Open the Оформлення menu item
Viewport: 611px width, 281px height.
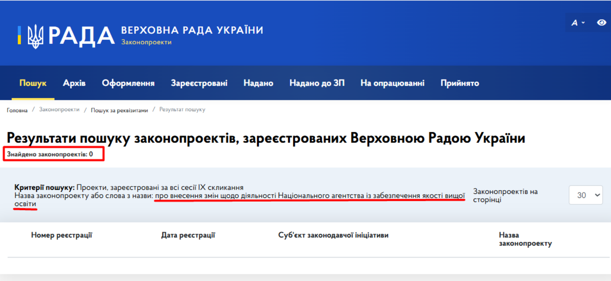128,83
